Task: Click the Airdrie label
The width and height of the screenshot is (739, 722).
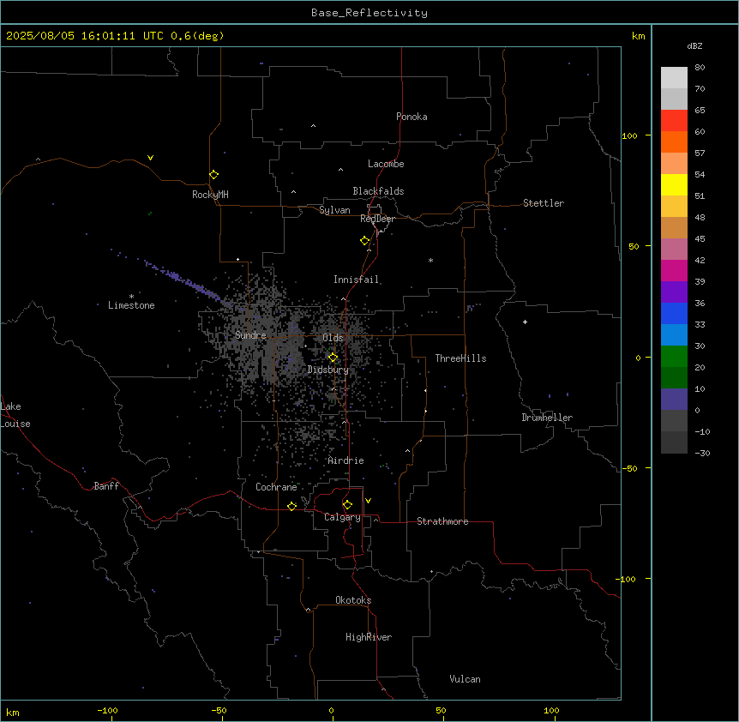Action: pos(346,460)
